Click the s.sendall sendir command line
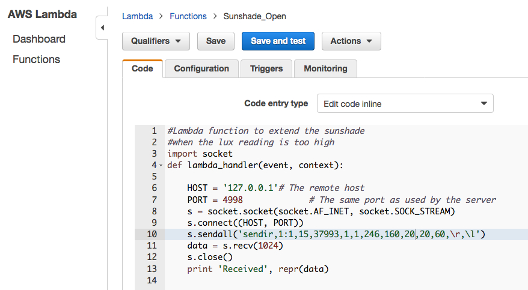The height and width of the screenshot is (290, 528). point(336,234)
